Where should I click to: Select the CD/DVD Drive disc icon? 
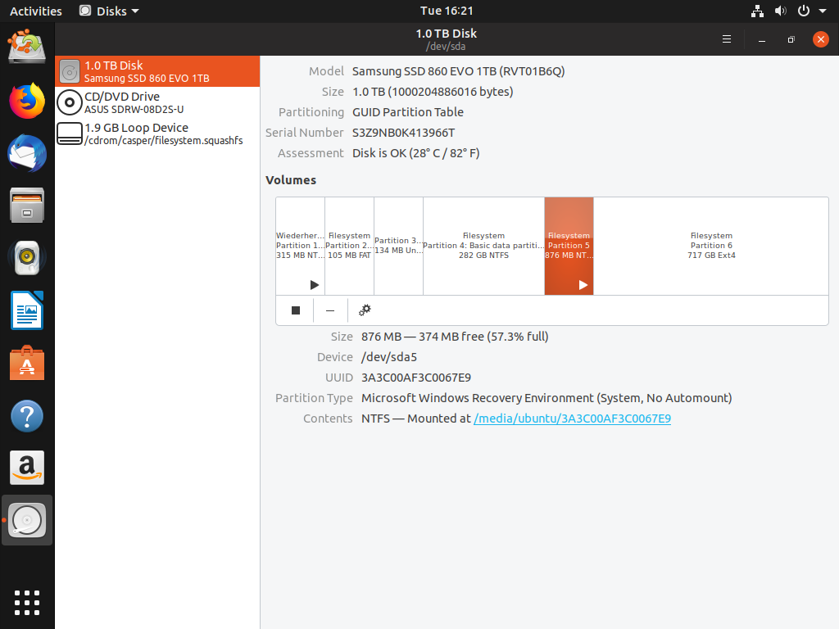(70, 102)
